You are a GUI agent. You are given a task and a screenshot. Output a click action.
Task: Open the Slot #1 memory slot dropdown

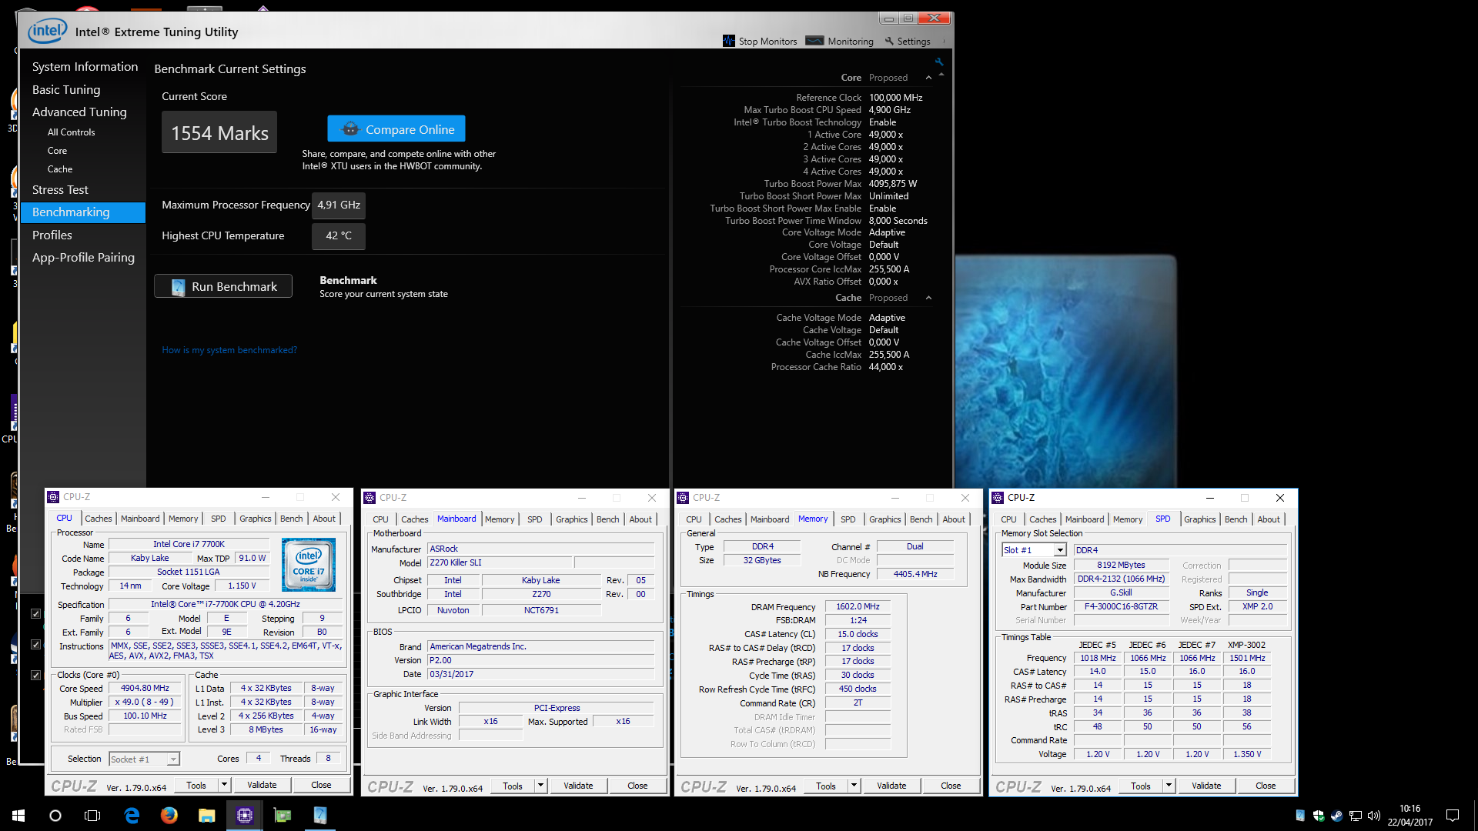point(1060,550)
